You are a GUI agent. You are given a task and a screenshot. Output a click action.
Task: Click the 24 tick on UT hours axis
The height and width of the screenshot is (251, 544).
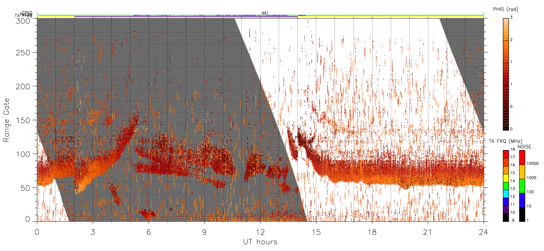coord(483,232)
